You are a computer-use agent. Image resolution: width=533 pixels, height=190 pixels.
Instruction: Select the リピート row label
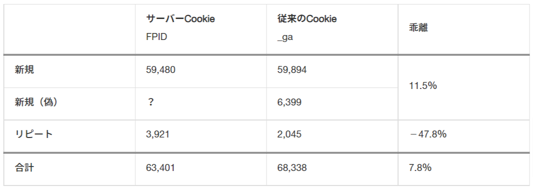[34, 134]
